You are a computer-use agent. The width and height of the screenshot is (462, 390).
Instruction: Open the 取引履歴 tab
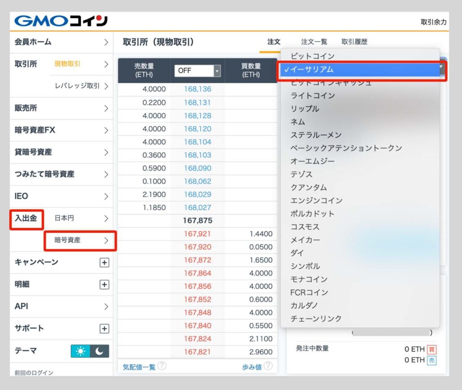click(356, 42)
